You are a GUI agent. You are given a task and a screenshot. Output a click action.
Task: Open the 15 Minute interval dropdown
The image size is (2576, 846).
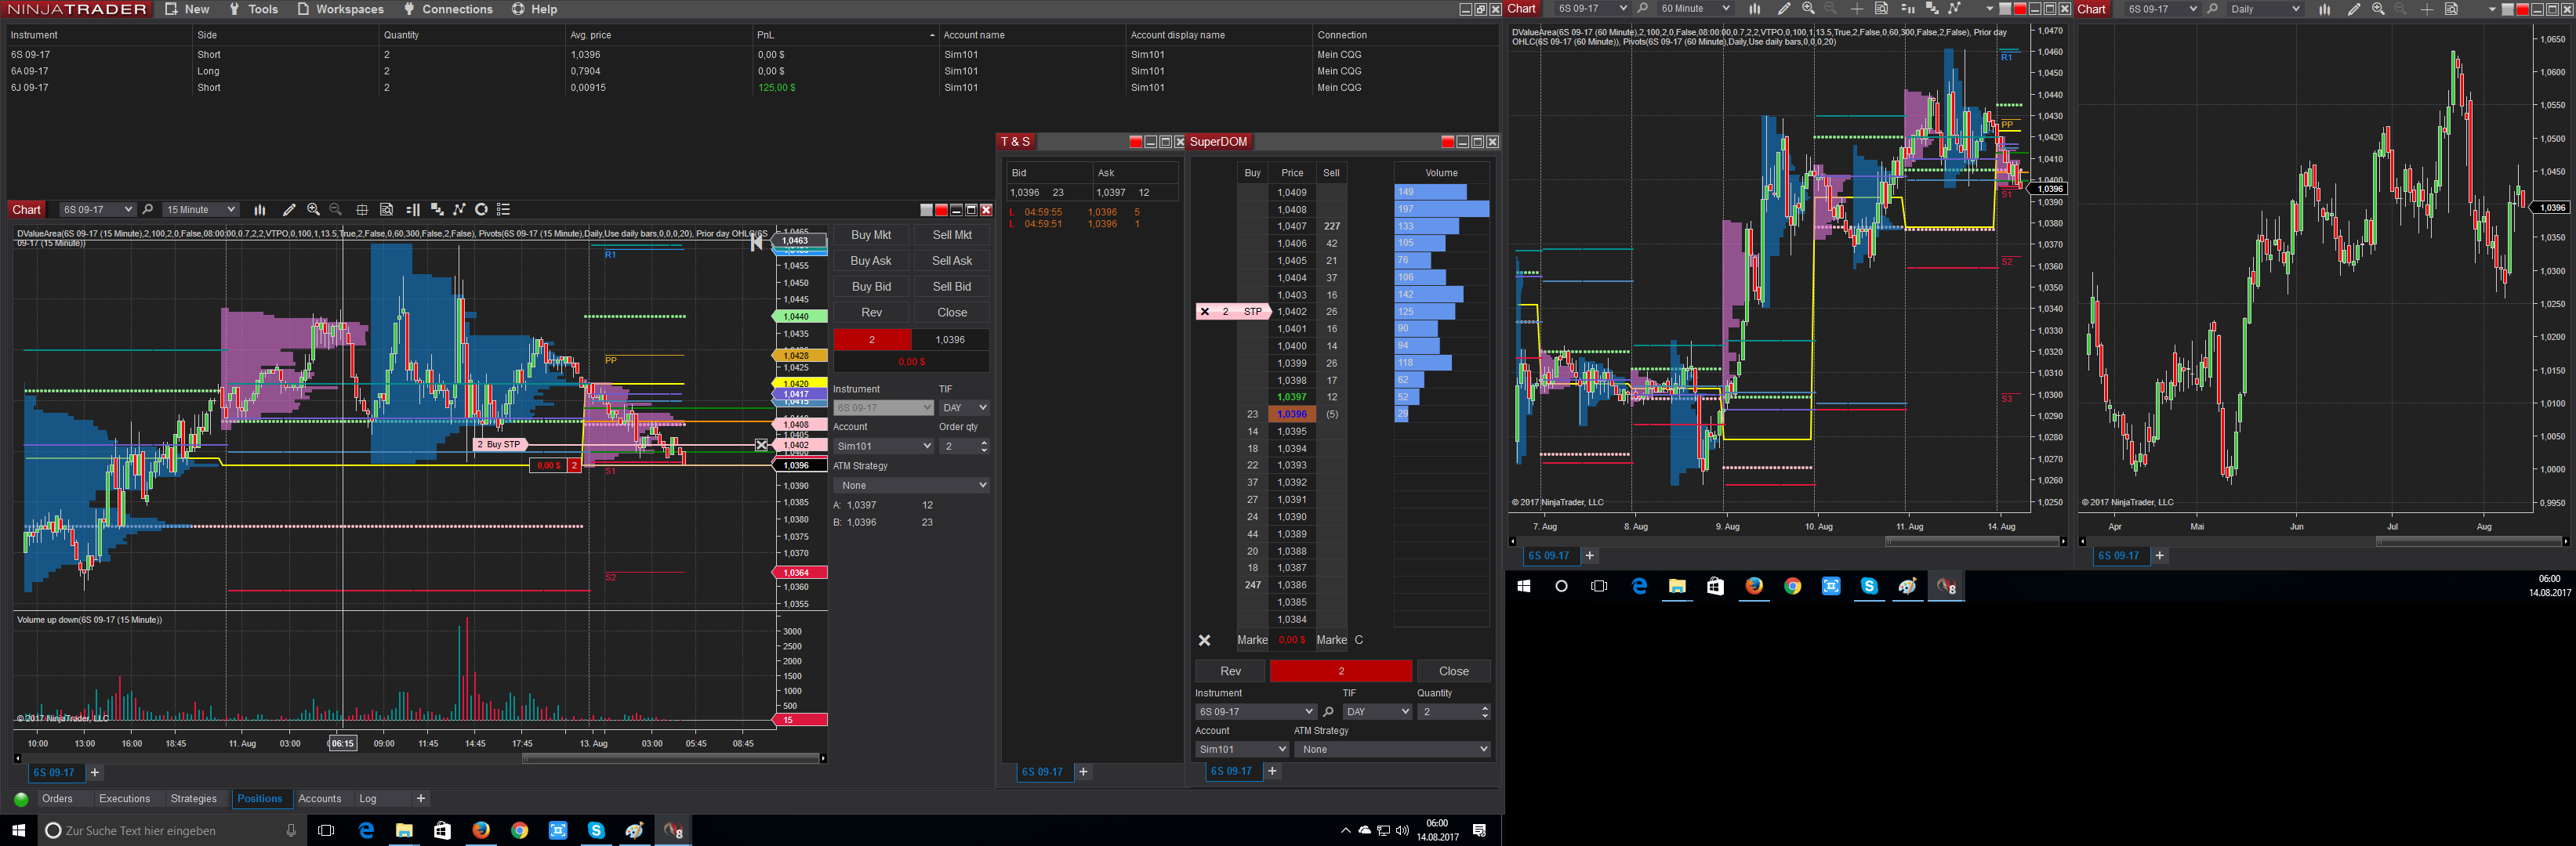click(200, 210)
